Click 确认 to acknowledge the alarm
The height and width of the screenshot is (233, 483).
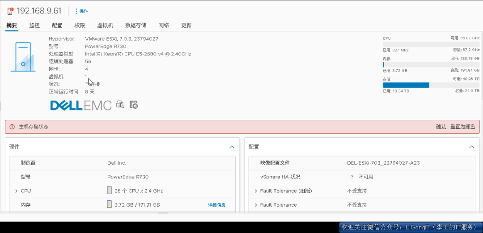441,127
